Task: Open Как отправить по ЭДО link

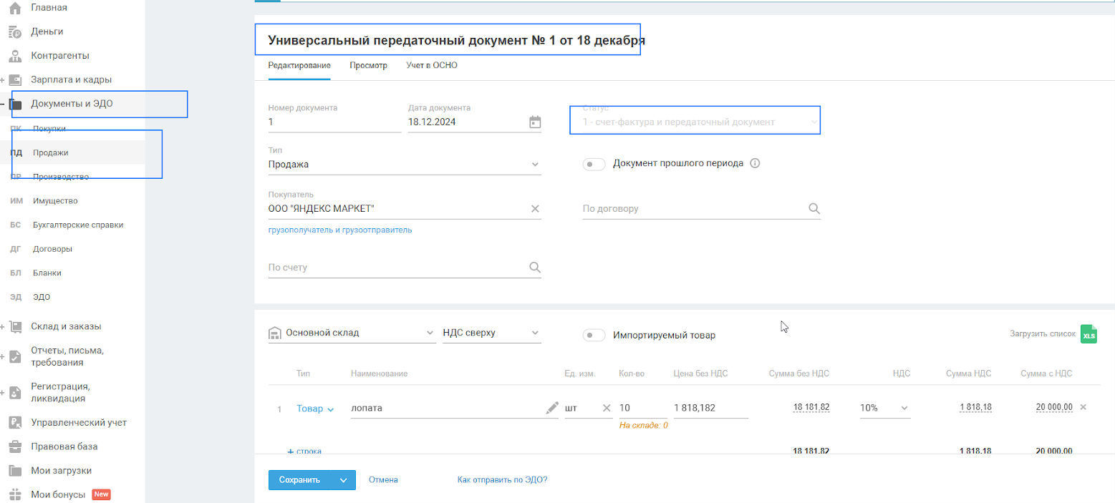Action: (502, 480)
